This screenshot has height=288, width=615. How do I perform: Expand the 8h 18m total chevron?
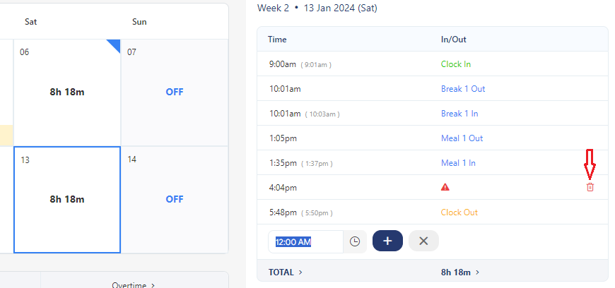[x=478, y=272]
